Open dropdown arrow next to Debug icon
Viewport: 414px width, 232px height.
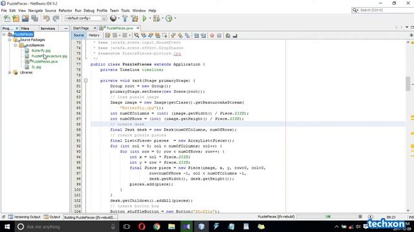coord(162,18)
